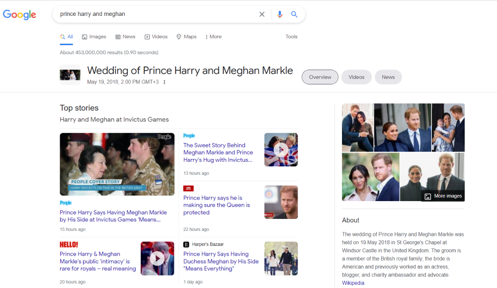Viewport: 497px width, 288px height.
Task: Open People cover story large image
Action: [x=117, y=164]
